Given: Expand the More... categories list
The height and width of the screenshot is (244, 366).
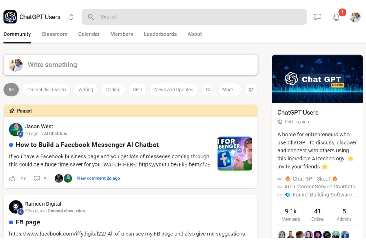Looking at the screenshot, I should click(229, 90).
